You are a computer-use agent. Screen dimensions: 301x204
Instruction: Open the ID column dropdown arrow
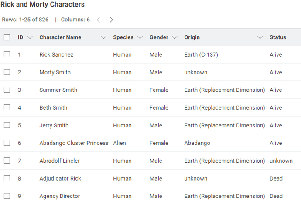coord(30,37)
